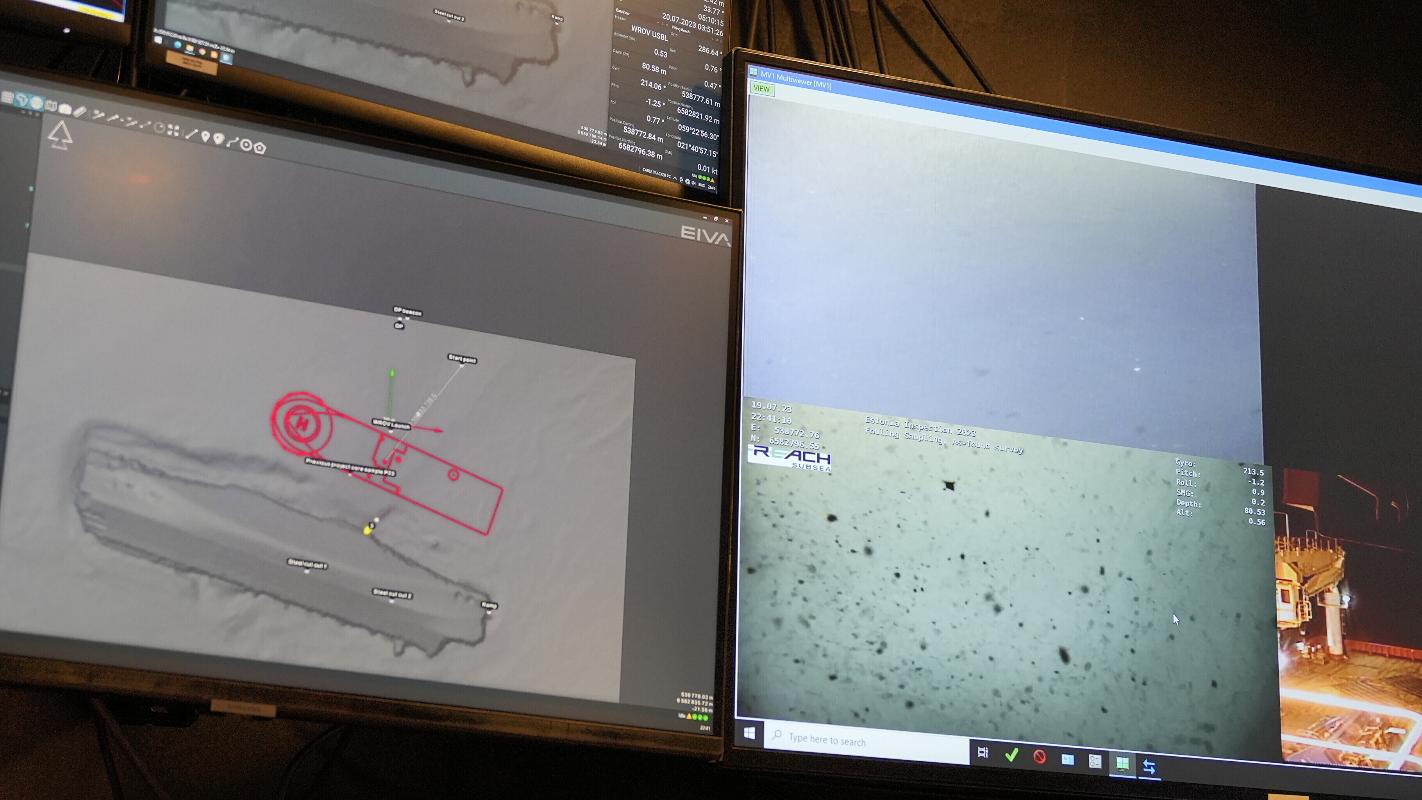Select the globe view icon in EIVA toolbar

pyautogui.click(x=37, y=103)
